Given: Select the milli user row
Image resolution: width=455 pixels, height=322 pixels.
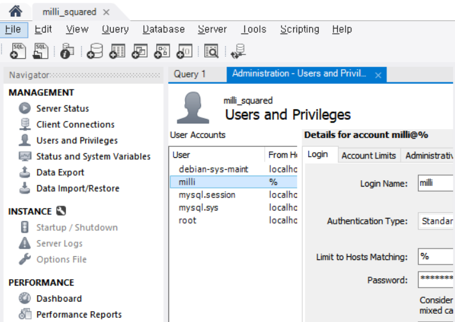Looking at the screenshot, I should (x=234, y=182).
